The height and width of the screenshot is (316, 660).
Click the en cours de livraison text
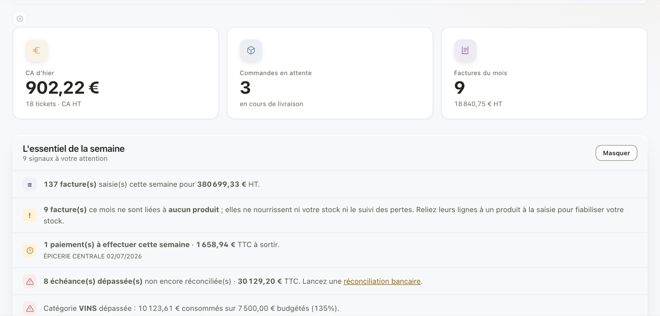[271, 104]
